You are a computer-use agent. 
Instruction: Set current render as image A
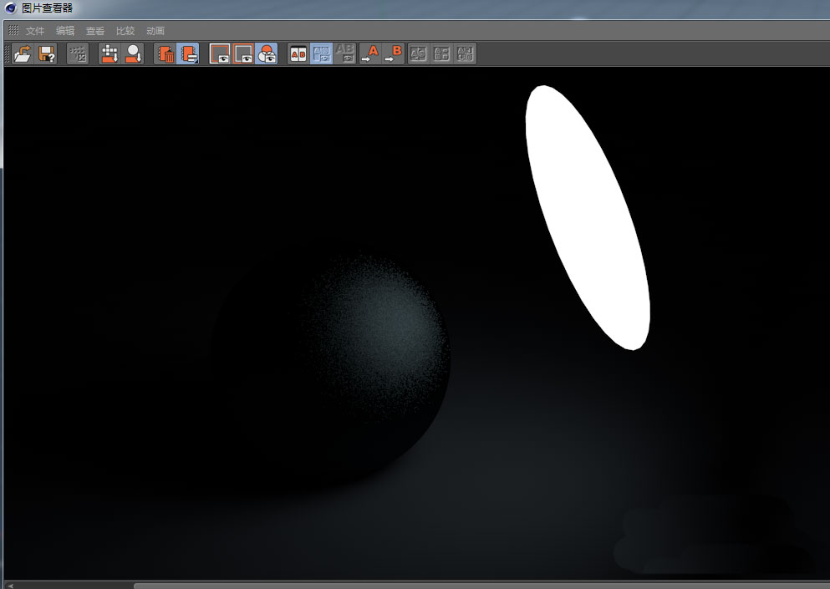coord(370,53)
